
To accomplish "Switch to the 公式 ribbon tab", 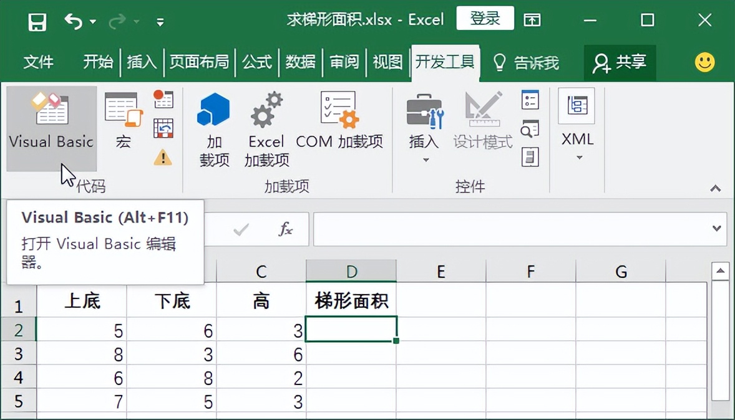I will [x=257, y=62].
